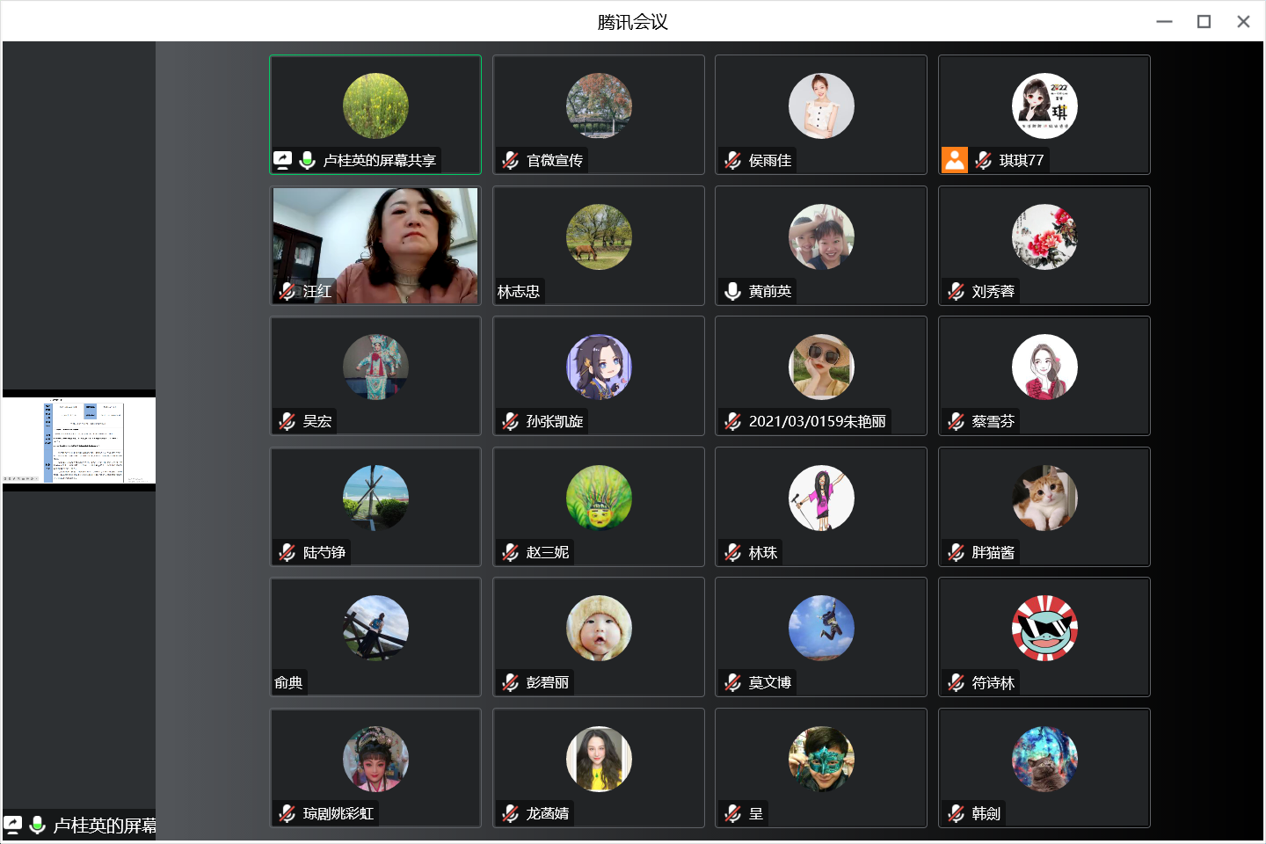Click muted microphone icon next to 官微宣传
1266x844 pixels.
510,160
